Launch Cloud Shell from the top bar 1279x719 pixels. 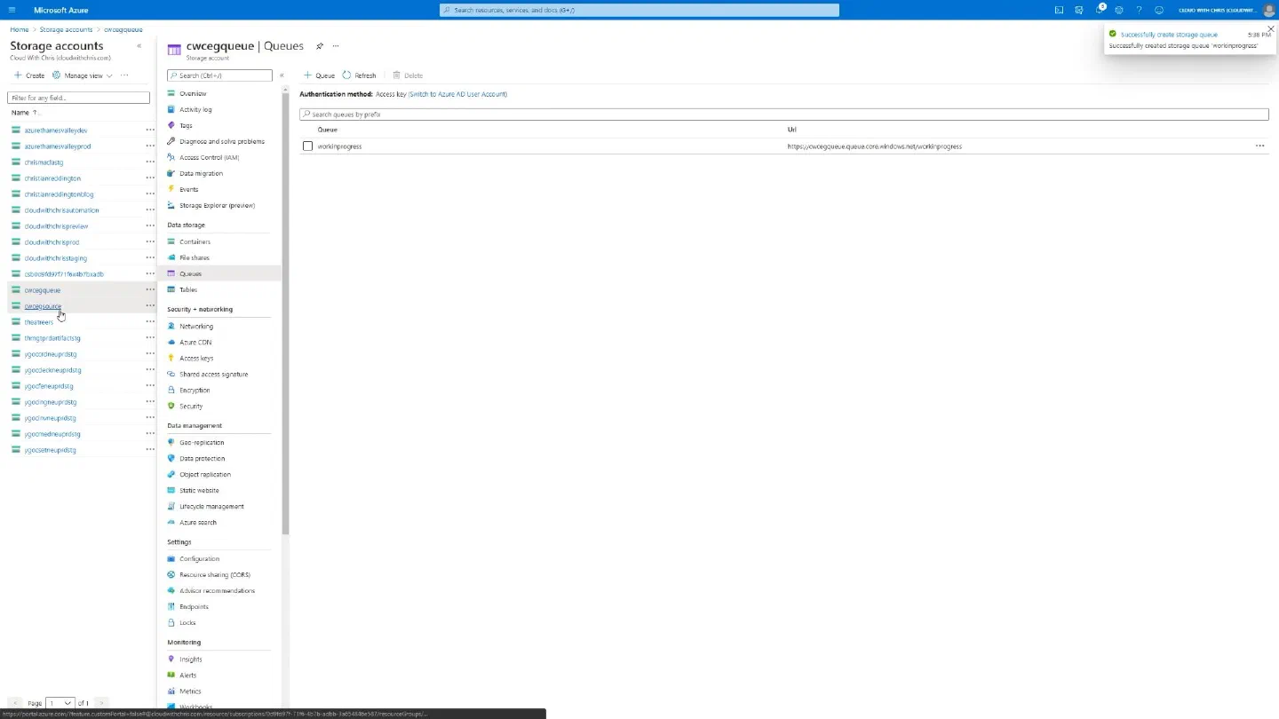point(1059,10)
